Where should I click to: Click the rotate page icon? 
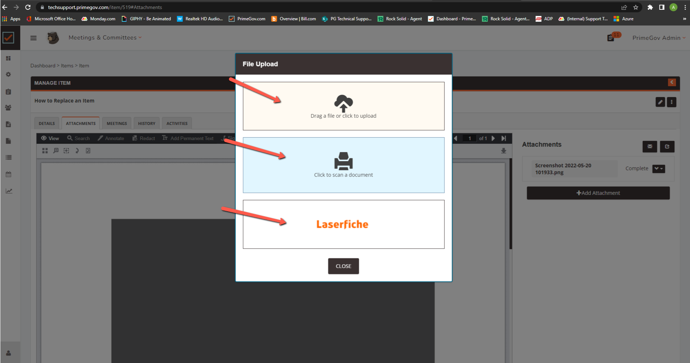[x=77, y=151]
